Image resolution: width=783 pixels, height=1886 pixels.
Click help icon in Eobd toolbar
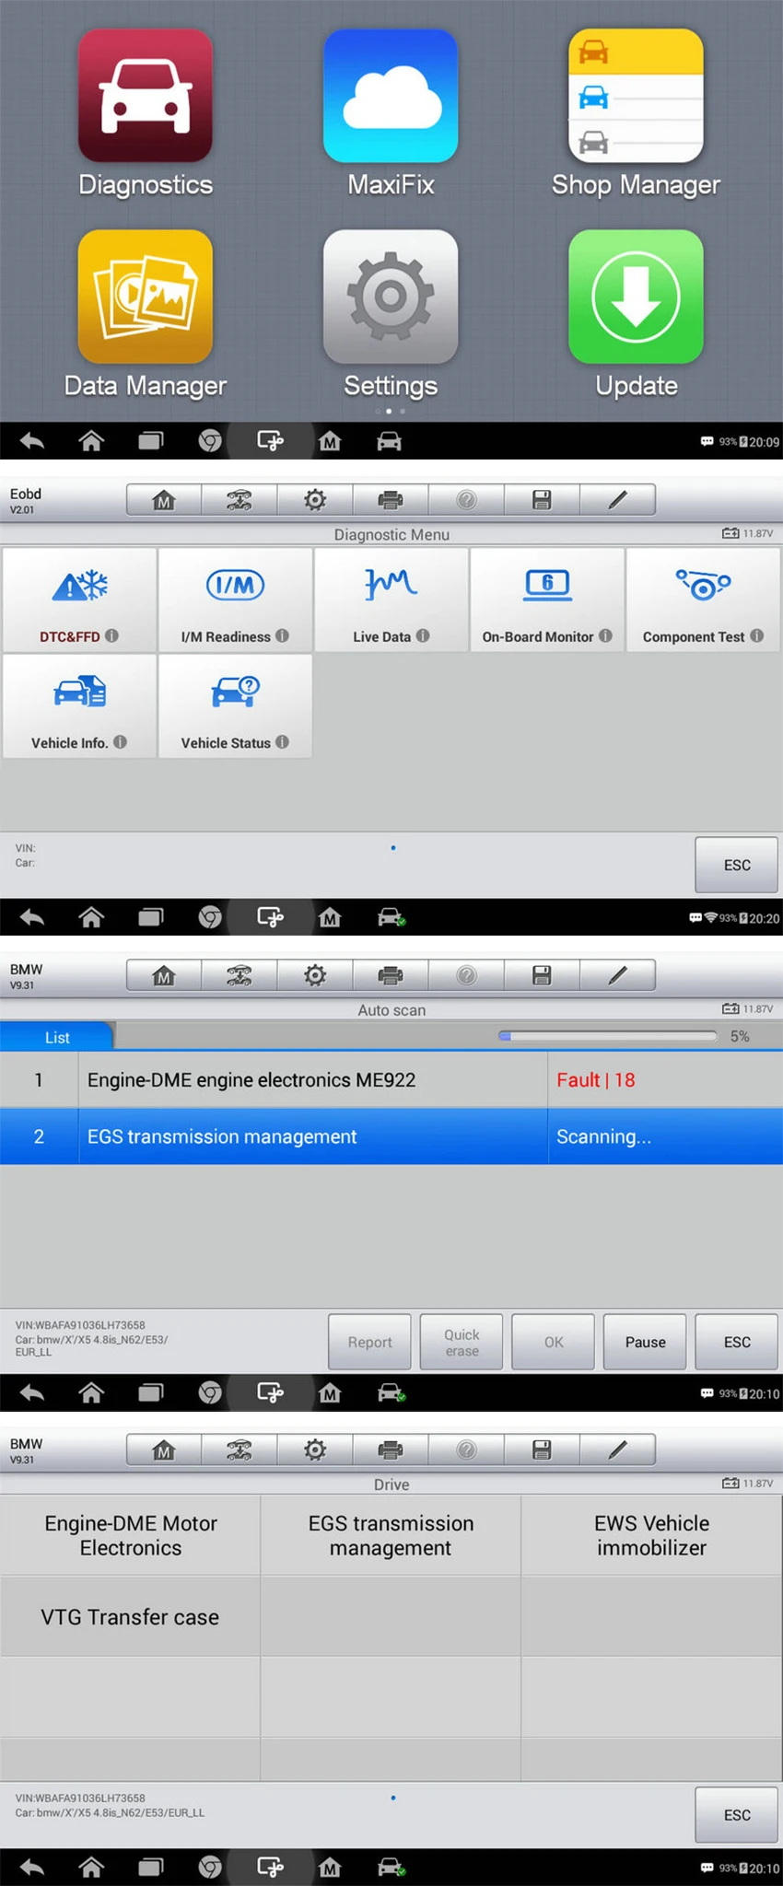click(x=467, y=500)
